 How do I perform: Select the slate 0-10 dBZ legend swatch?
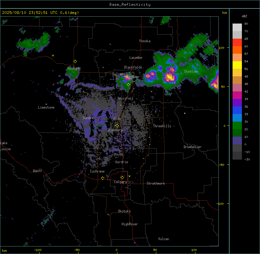237,141
